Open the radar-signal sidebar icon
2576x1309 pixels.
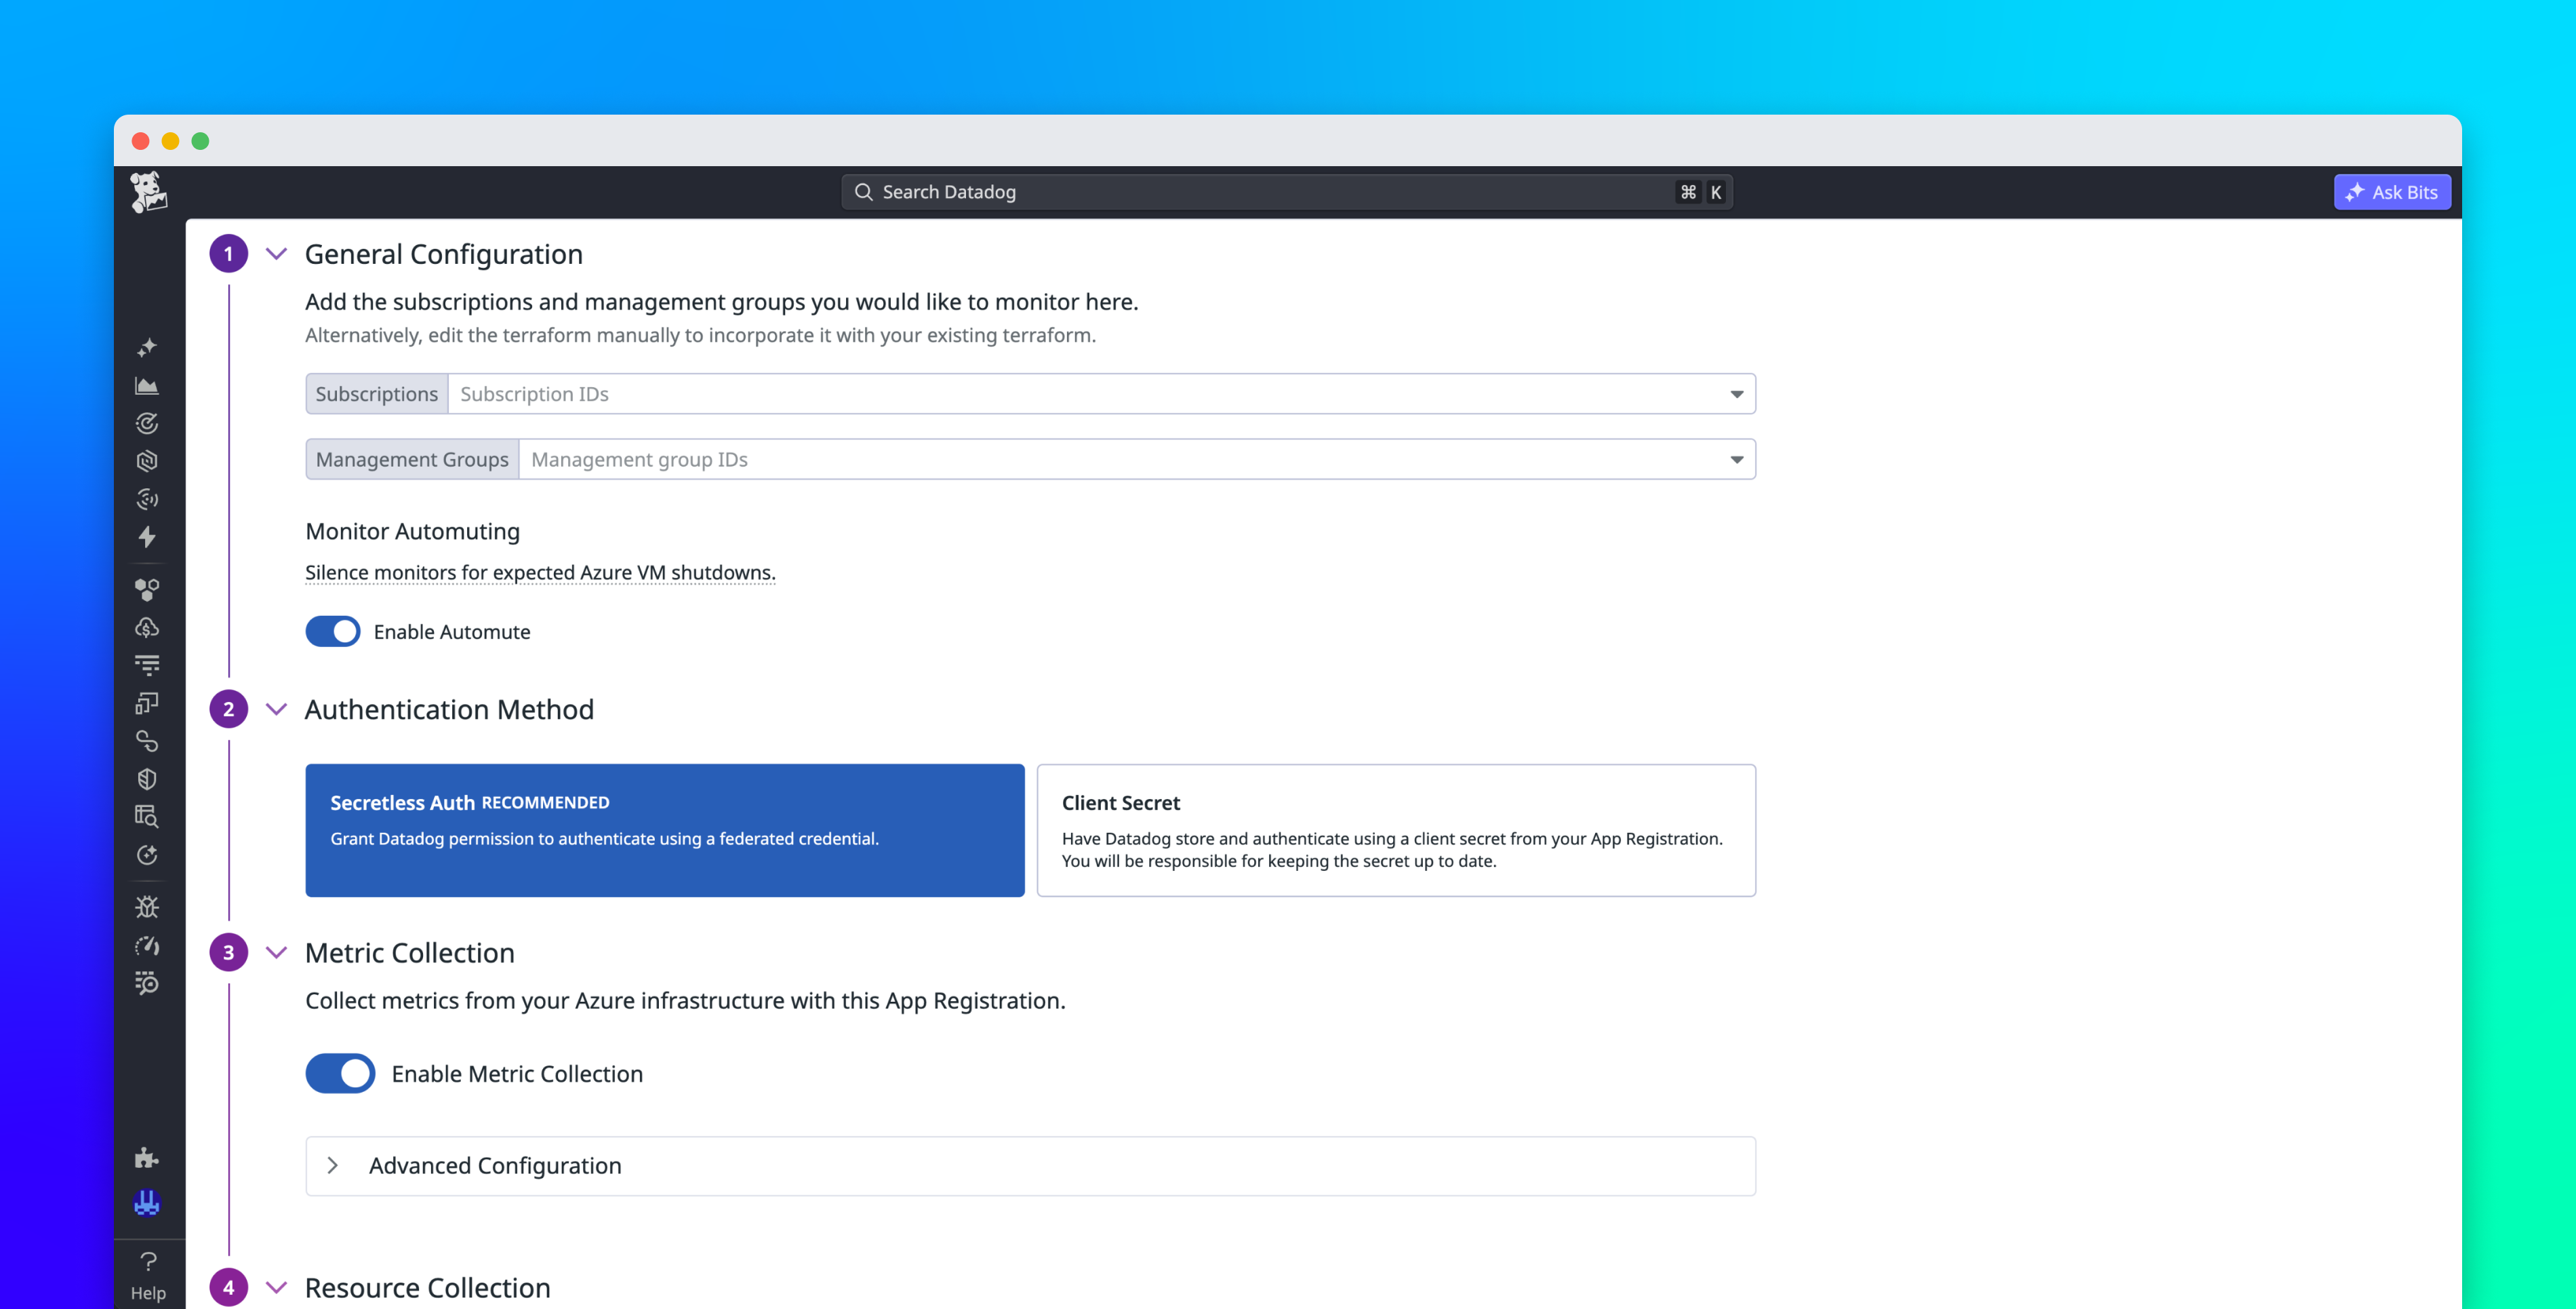click(x=147, y=499)
